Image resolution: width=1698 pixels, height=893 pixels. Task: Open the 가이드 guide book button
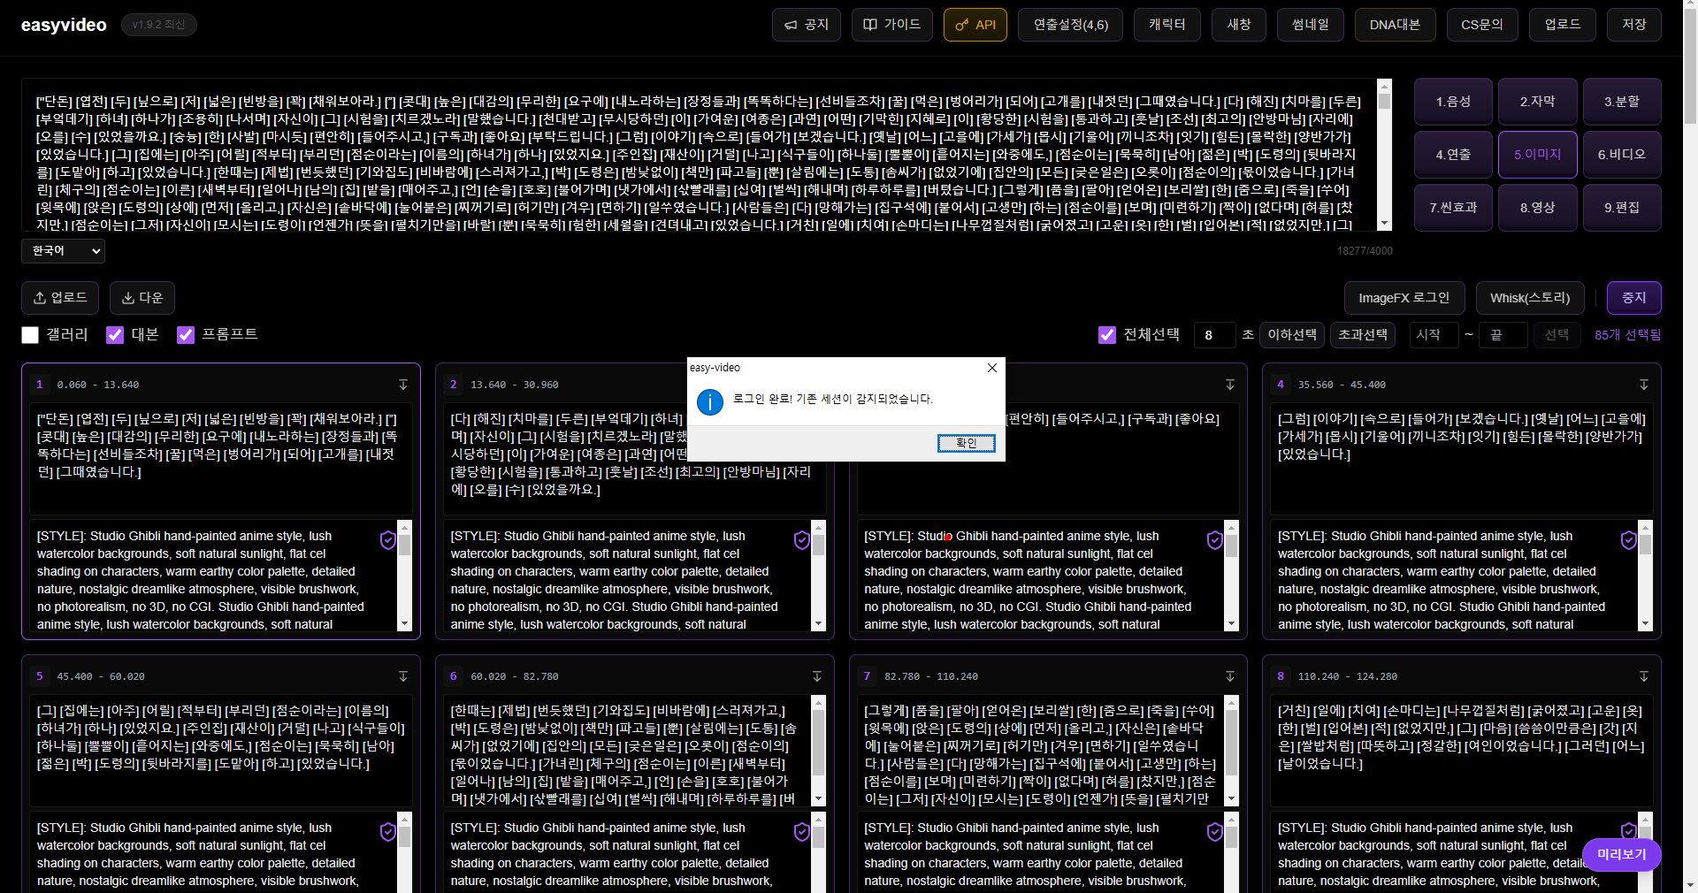click(x=891, y=25)
